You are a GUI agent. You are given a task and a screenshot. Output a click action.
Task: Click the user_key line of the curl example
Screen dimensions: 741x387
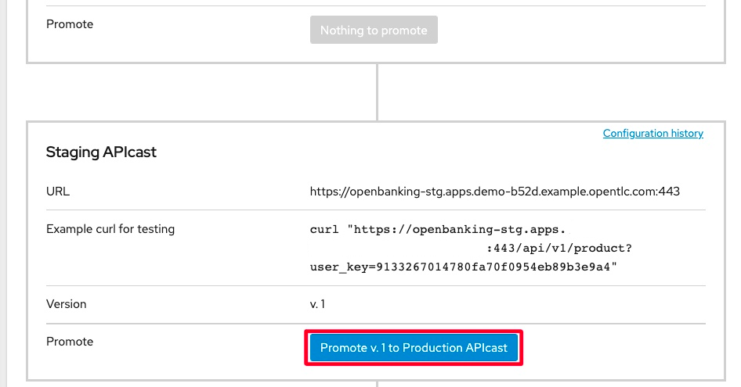[x=464, y=267]
